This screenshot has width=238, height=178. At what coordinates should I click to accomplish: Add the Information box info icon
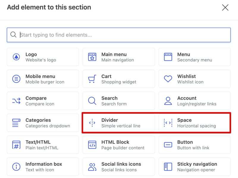16,167
